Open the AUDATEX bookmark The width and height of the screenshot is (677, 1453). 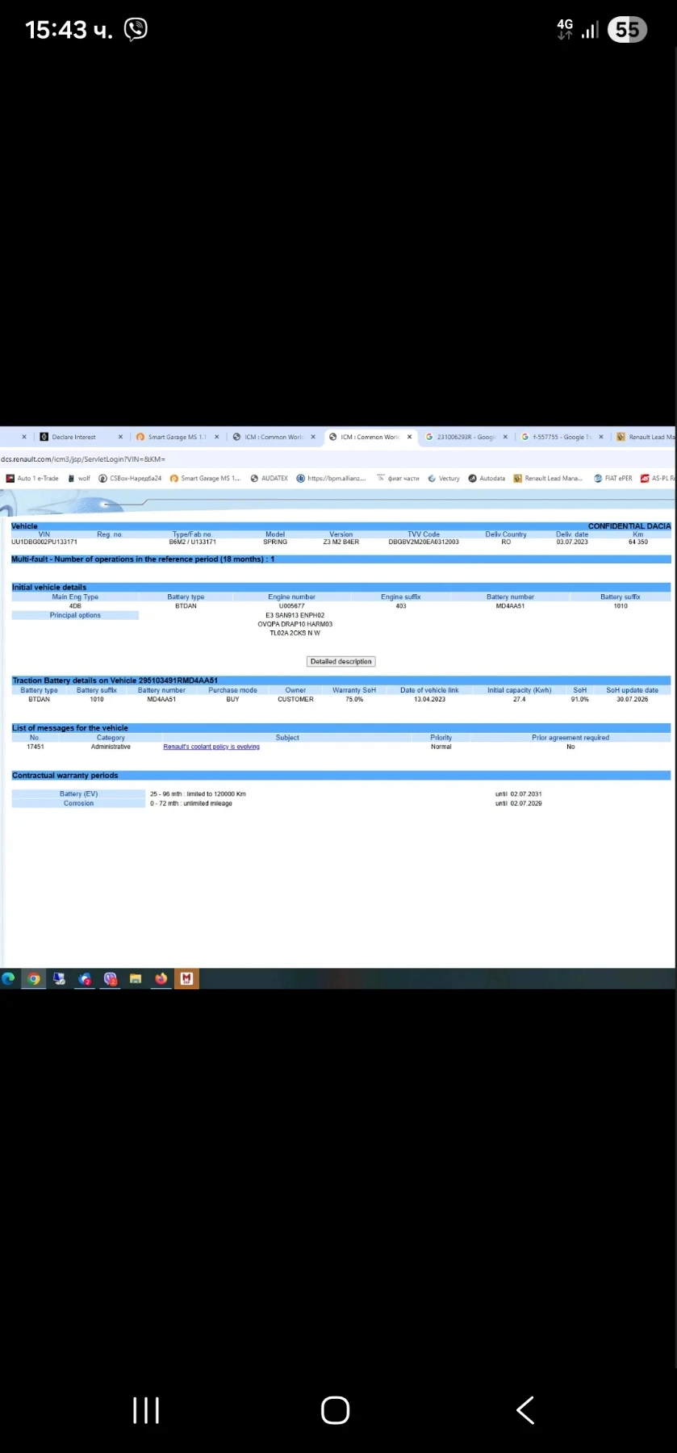[270, 478]
